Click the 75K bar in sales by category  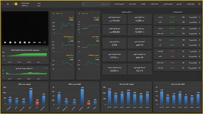tap(44, 100)
